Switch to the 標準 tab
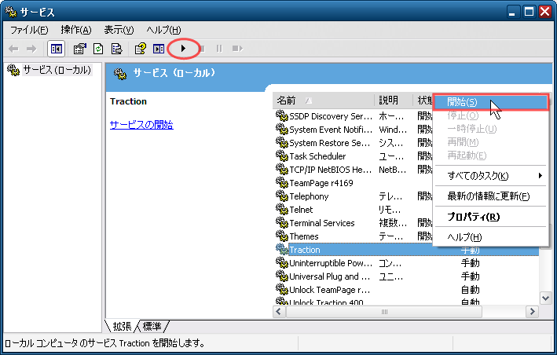557x355 pixels. point(152,326)
